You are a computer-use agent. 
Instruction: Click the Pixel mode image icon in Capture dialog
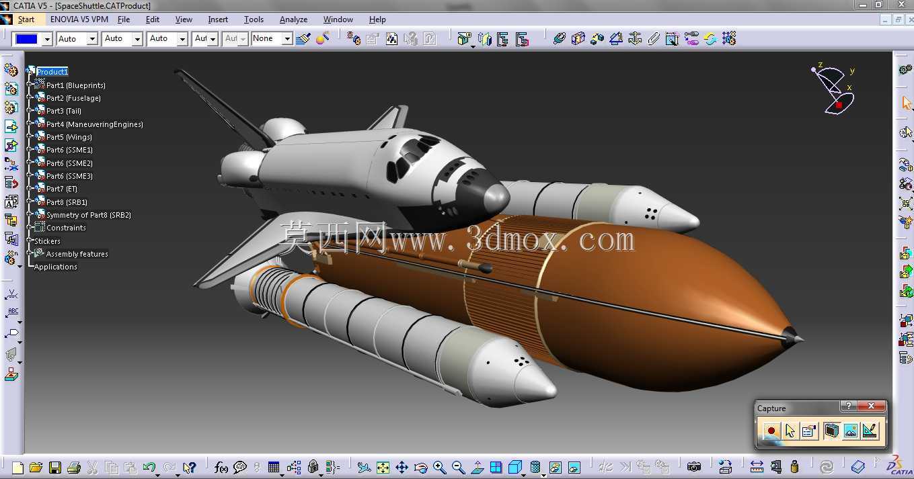(850, 431)
